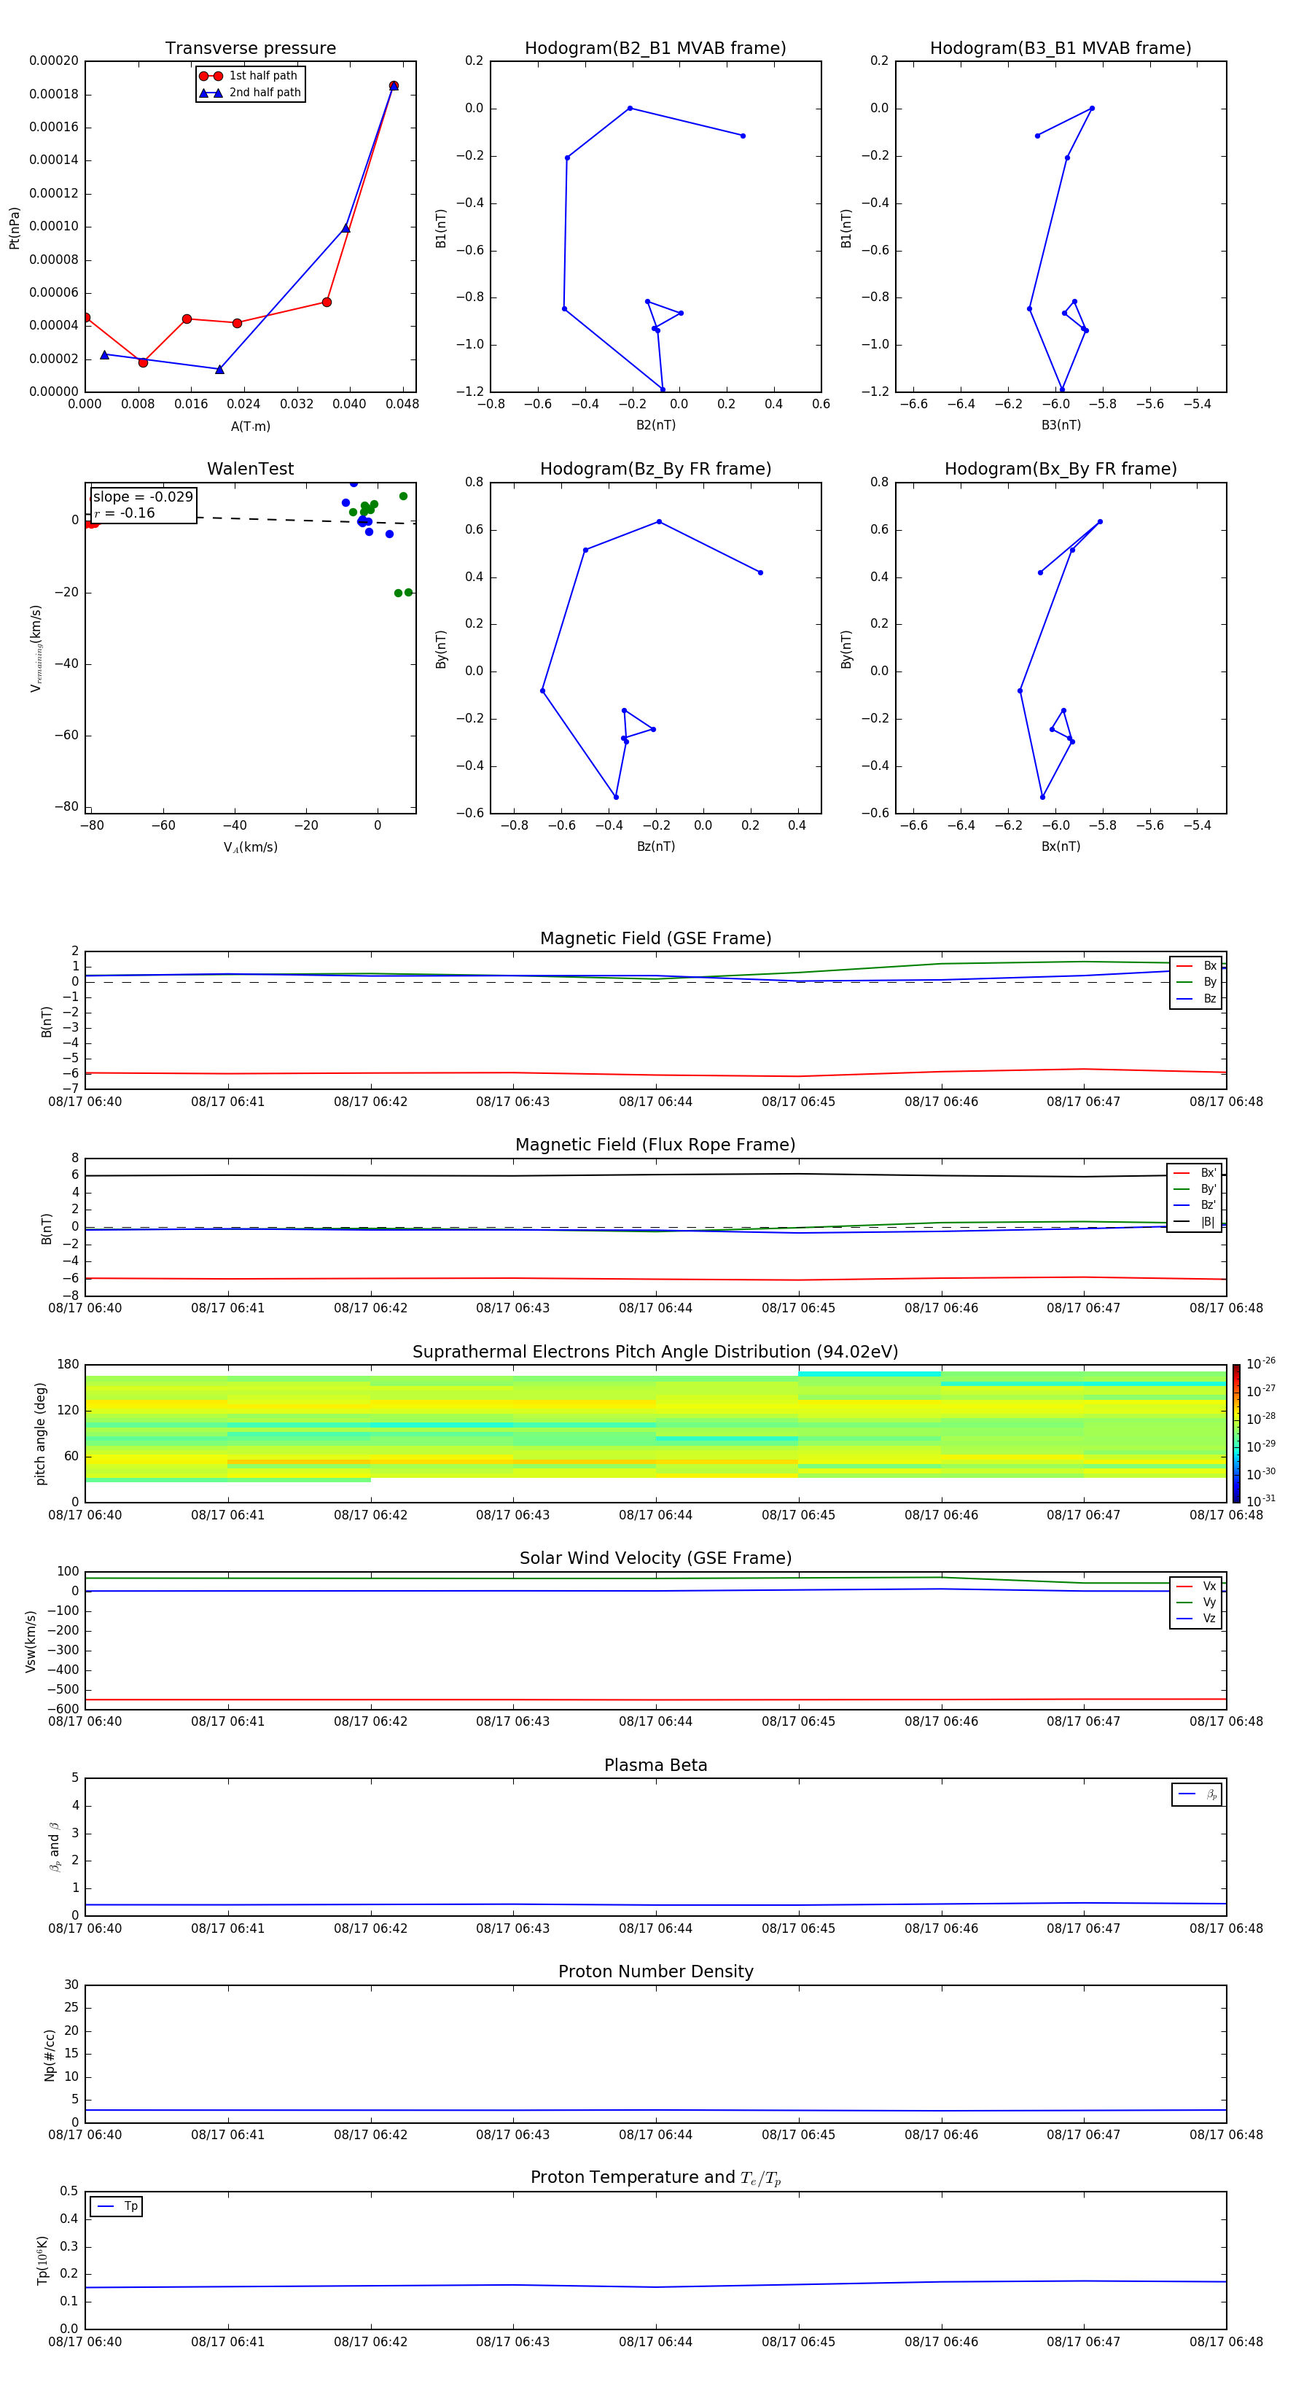Click the Bx entry in GSE magnetic field legend
Viewport: 1312px width, 2406px height.
[x=1196, y=966]
